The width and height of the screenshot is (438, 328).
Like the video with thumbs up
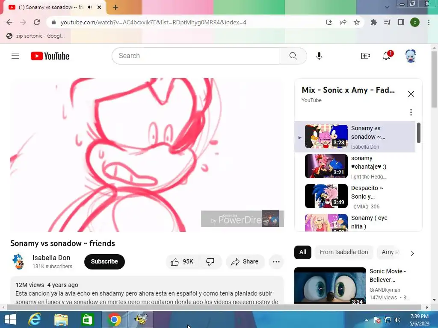click(183, 262)
